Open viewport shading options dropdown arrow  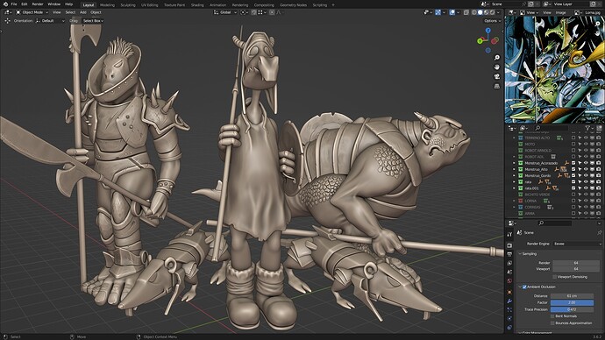pyautogui.click(x=499, y=12)
